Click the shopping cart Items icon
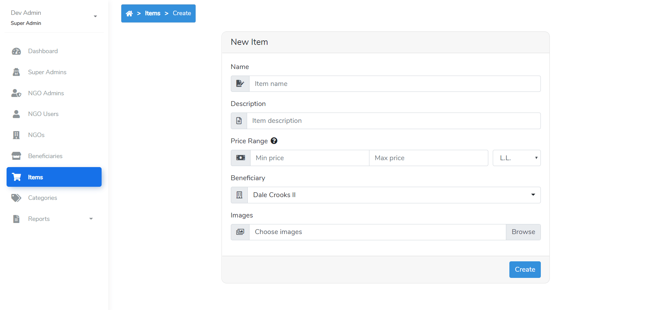 coord(16,177)
